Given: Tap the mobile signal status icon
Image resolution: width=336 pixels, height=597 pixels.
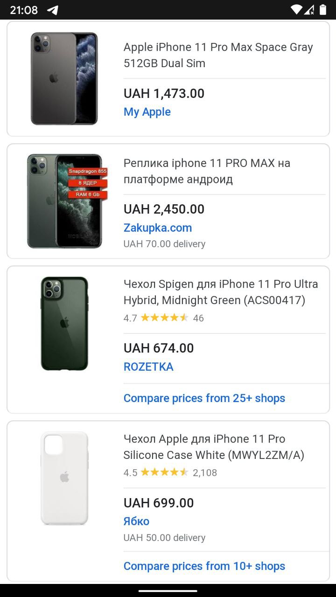Looking at the screenshot, I should 309,9.
